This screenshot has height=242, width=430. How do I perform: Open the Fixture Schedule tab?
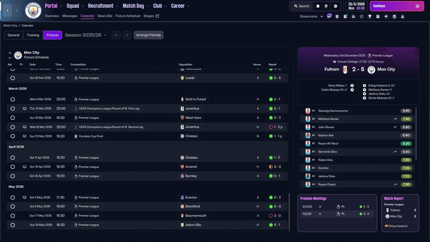click(x=128, y=16)
